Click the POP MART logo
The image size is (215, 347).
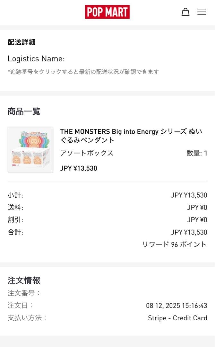(107, 12)
